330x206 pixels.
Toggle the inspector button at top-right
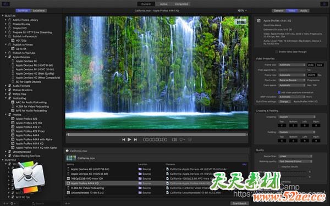[323, 4]
